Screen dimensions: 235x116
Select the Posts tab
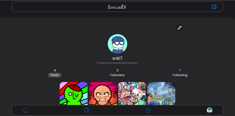55,75
